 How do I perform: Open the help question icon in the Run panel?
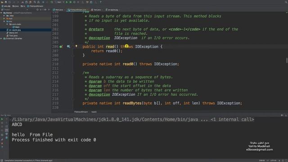pyautogui.click(x=2, y=147)
